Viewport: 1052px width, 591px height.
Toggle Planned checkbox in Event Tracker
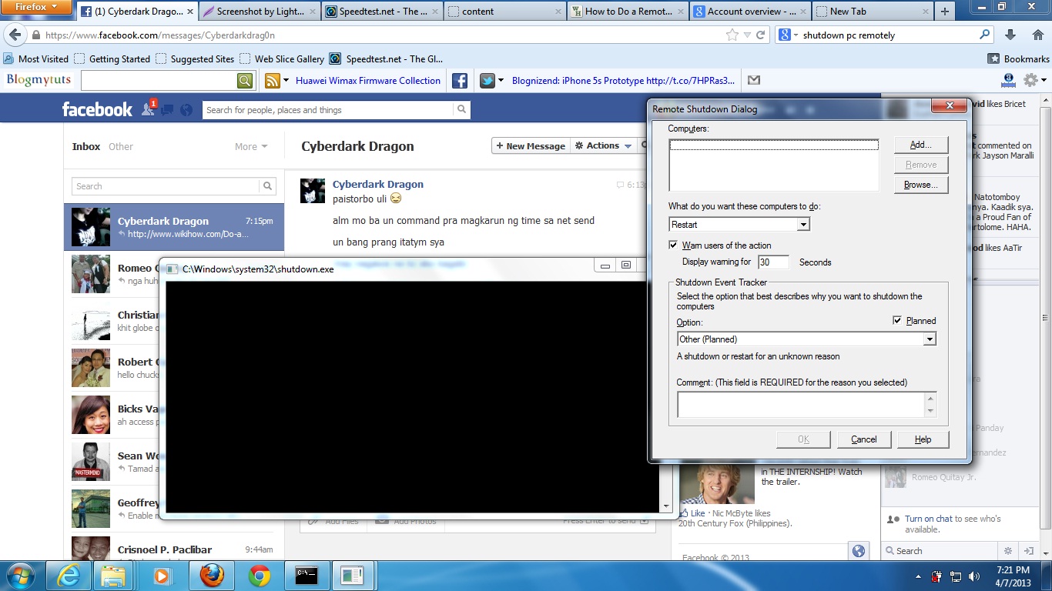click(897, 321)
